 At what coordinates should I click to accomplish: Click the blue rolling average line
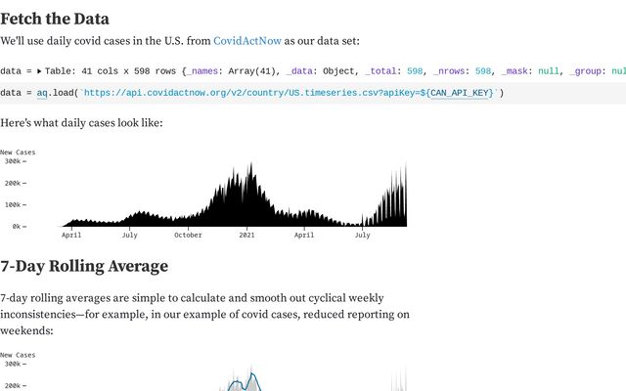click(252, 376)
